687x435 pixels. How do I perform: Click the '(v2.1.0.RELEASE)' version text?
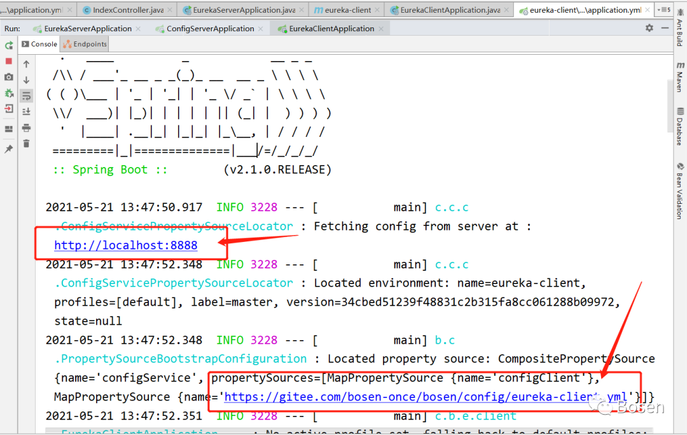tap(277, 169)
